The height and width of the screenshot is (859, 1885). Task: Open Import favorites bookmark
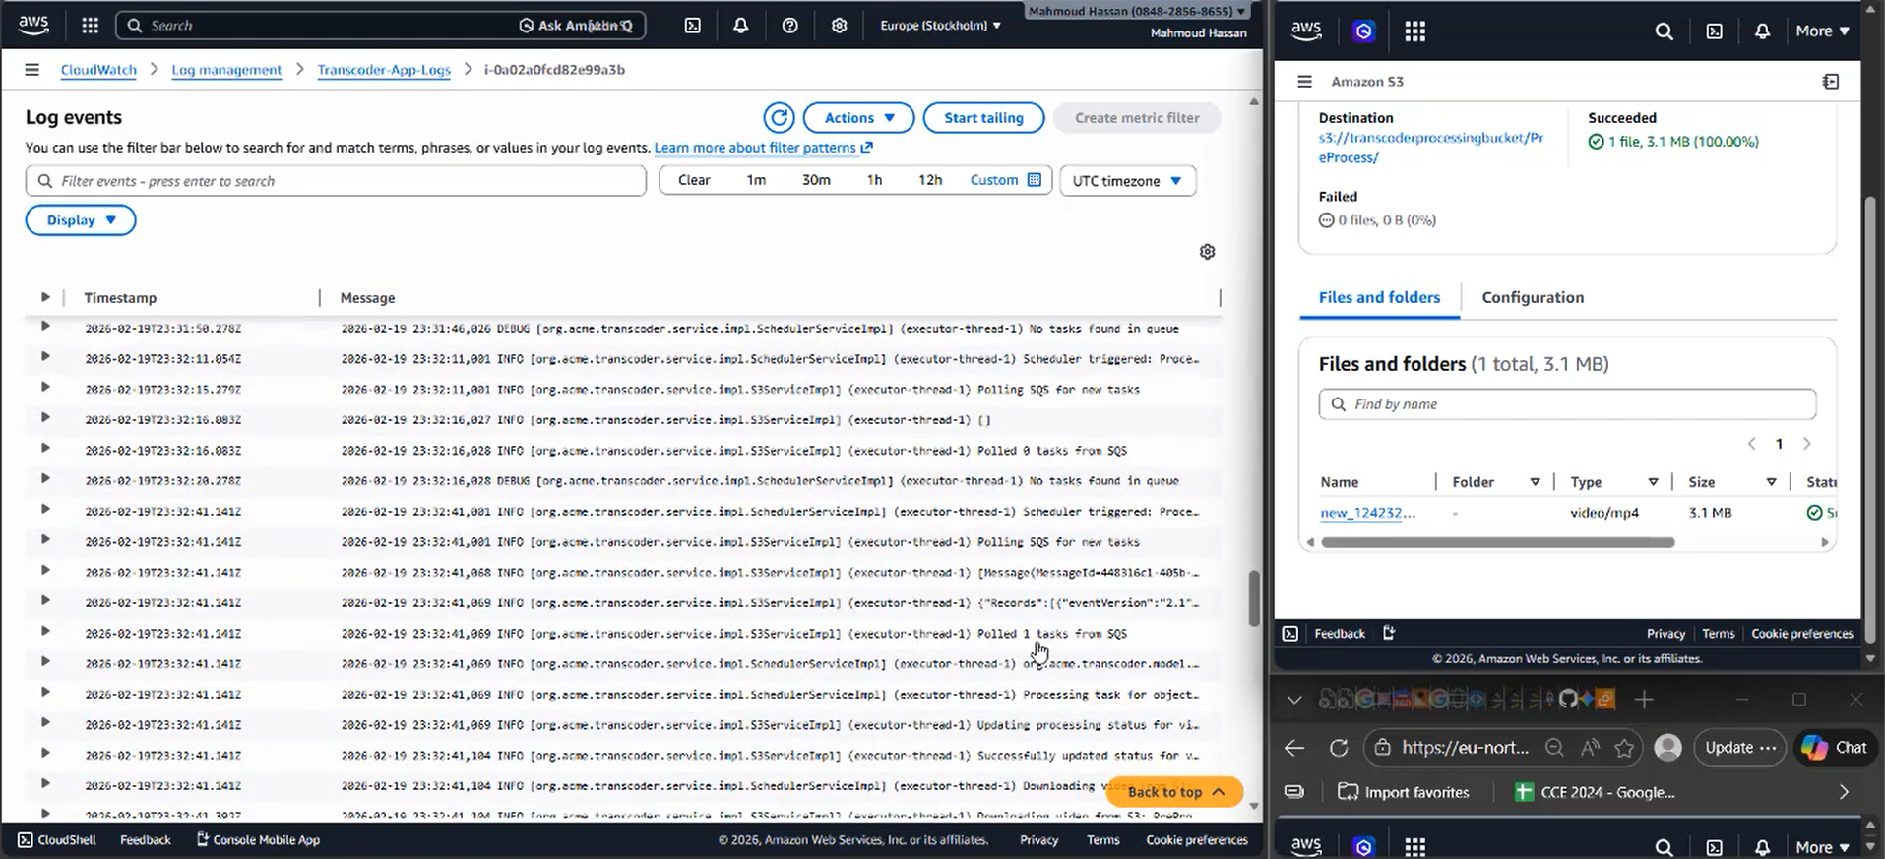(x=1404, y=792)
